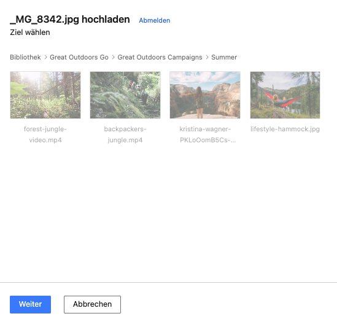Cancel upload with the Abbrechen button
Screen dimensions: 337x319
[92, 304]
